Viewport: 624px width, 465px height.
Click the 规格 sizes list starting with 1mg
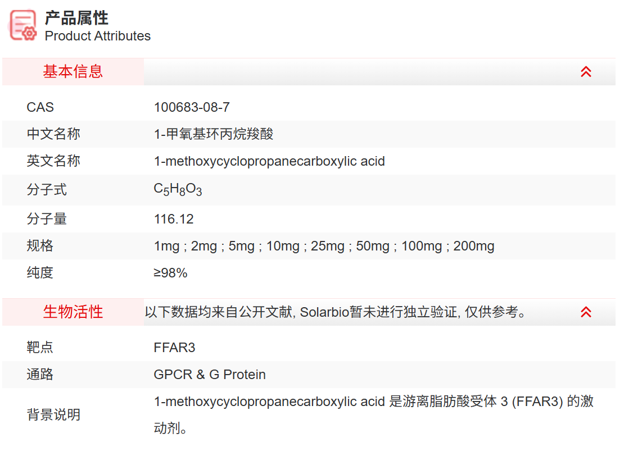click(324, 246)
